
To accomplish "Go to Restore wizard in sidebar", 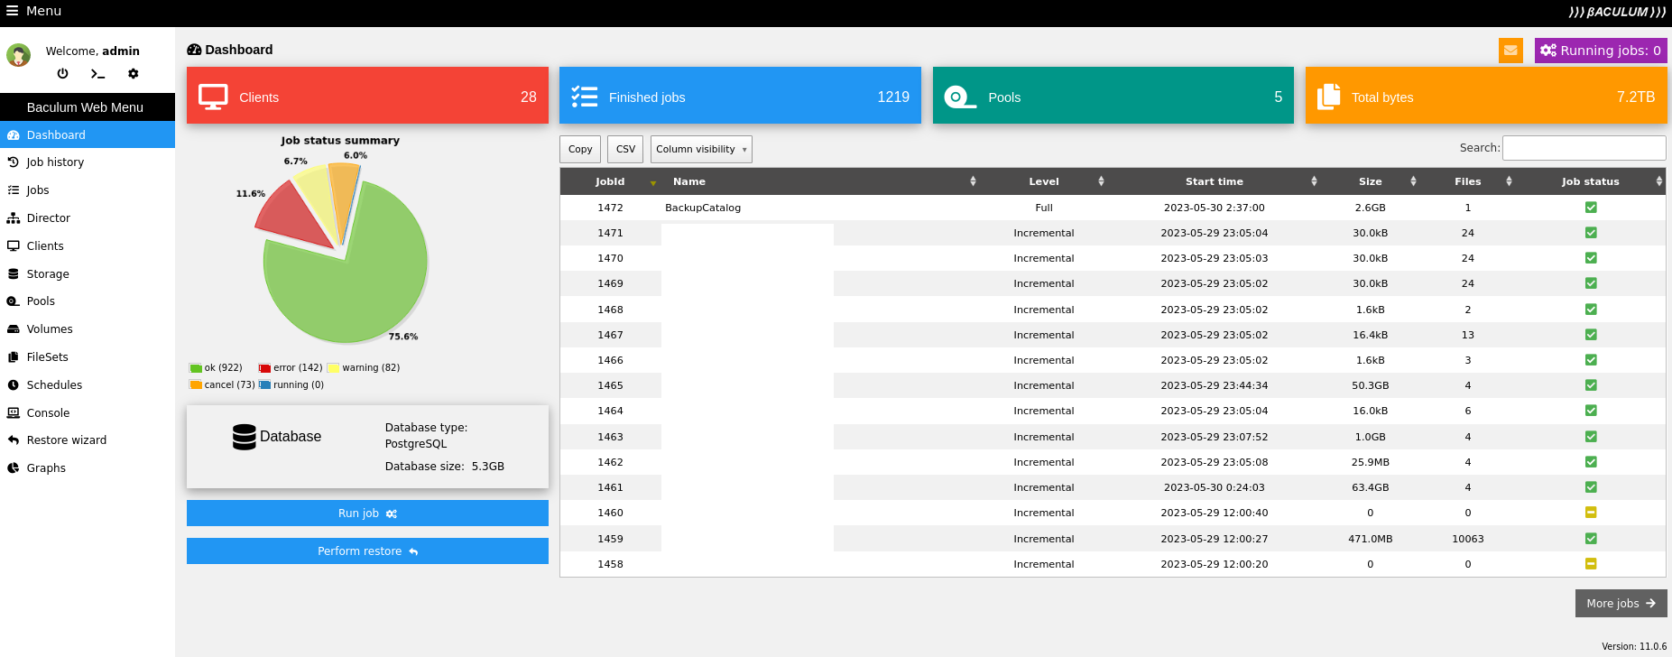I will pyautogui.click(x=66, y=440).
